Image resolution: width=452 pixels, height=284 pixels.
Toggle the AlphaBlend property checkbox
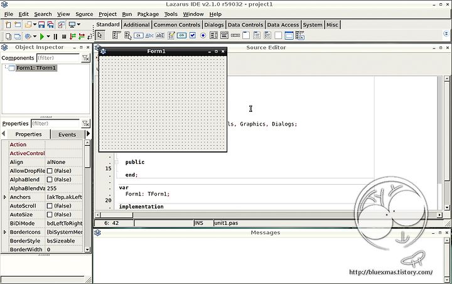[50, 180]
